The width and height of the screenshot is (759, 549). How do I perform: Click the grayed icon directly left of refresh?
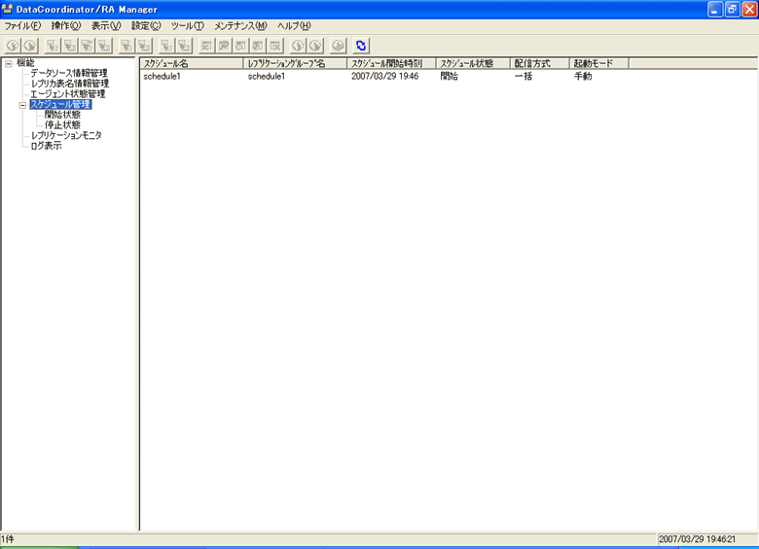[338, 46]
